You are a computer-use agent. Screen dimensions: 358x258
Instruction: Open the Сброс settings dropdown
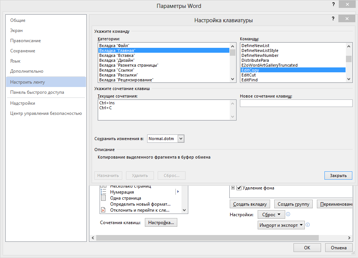[271, 214]
